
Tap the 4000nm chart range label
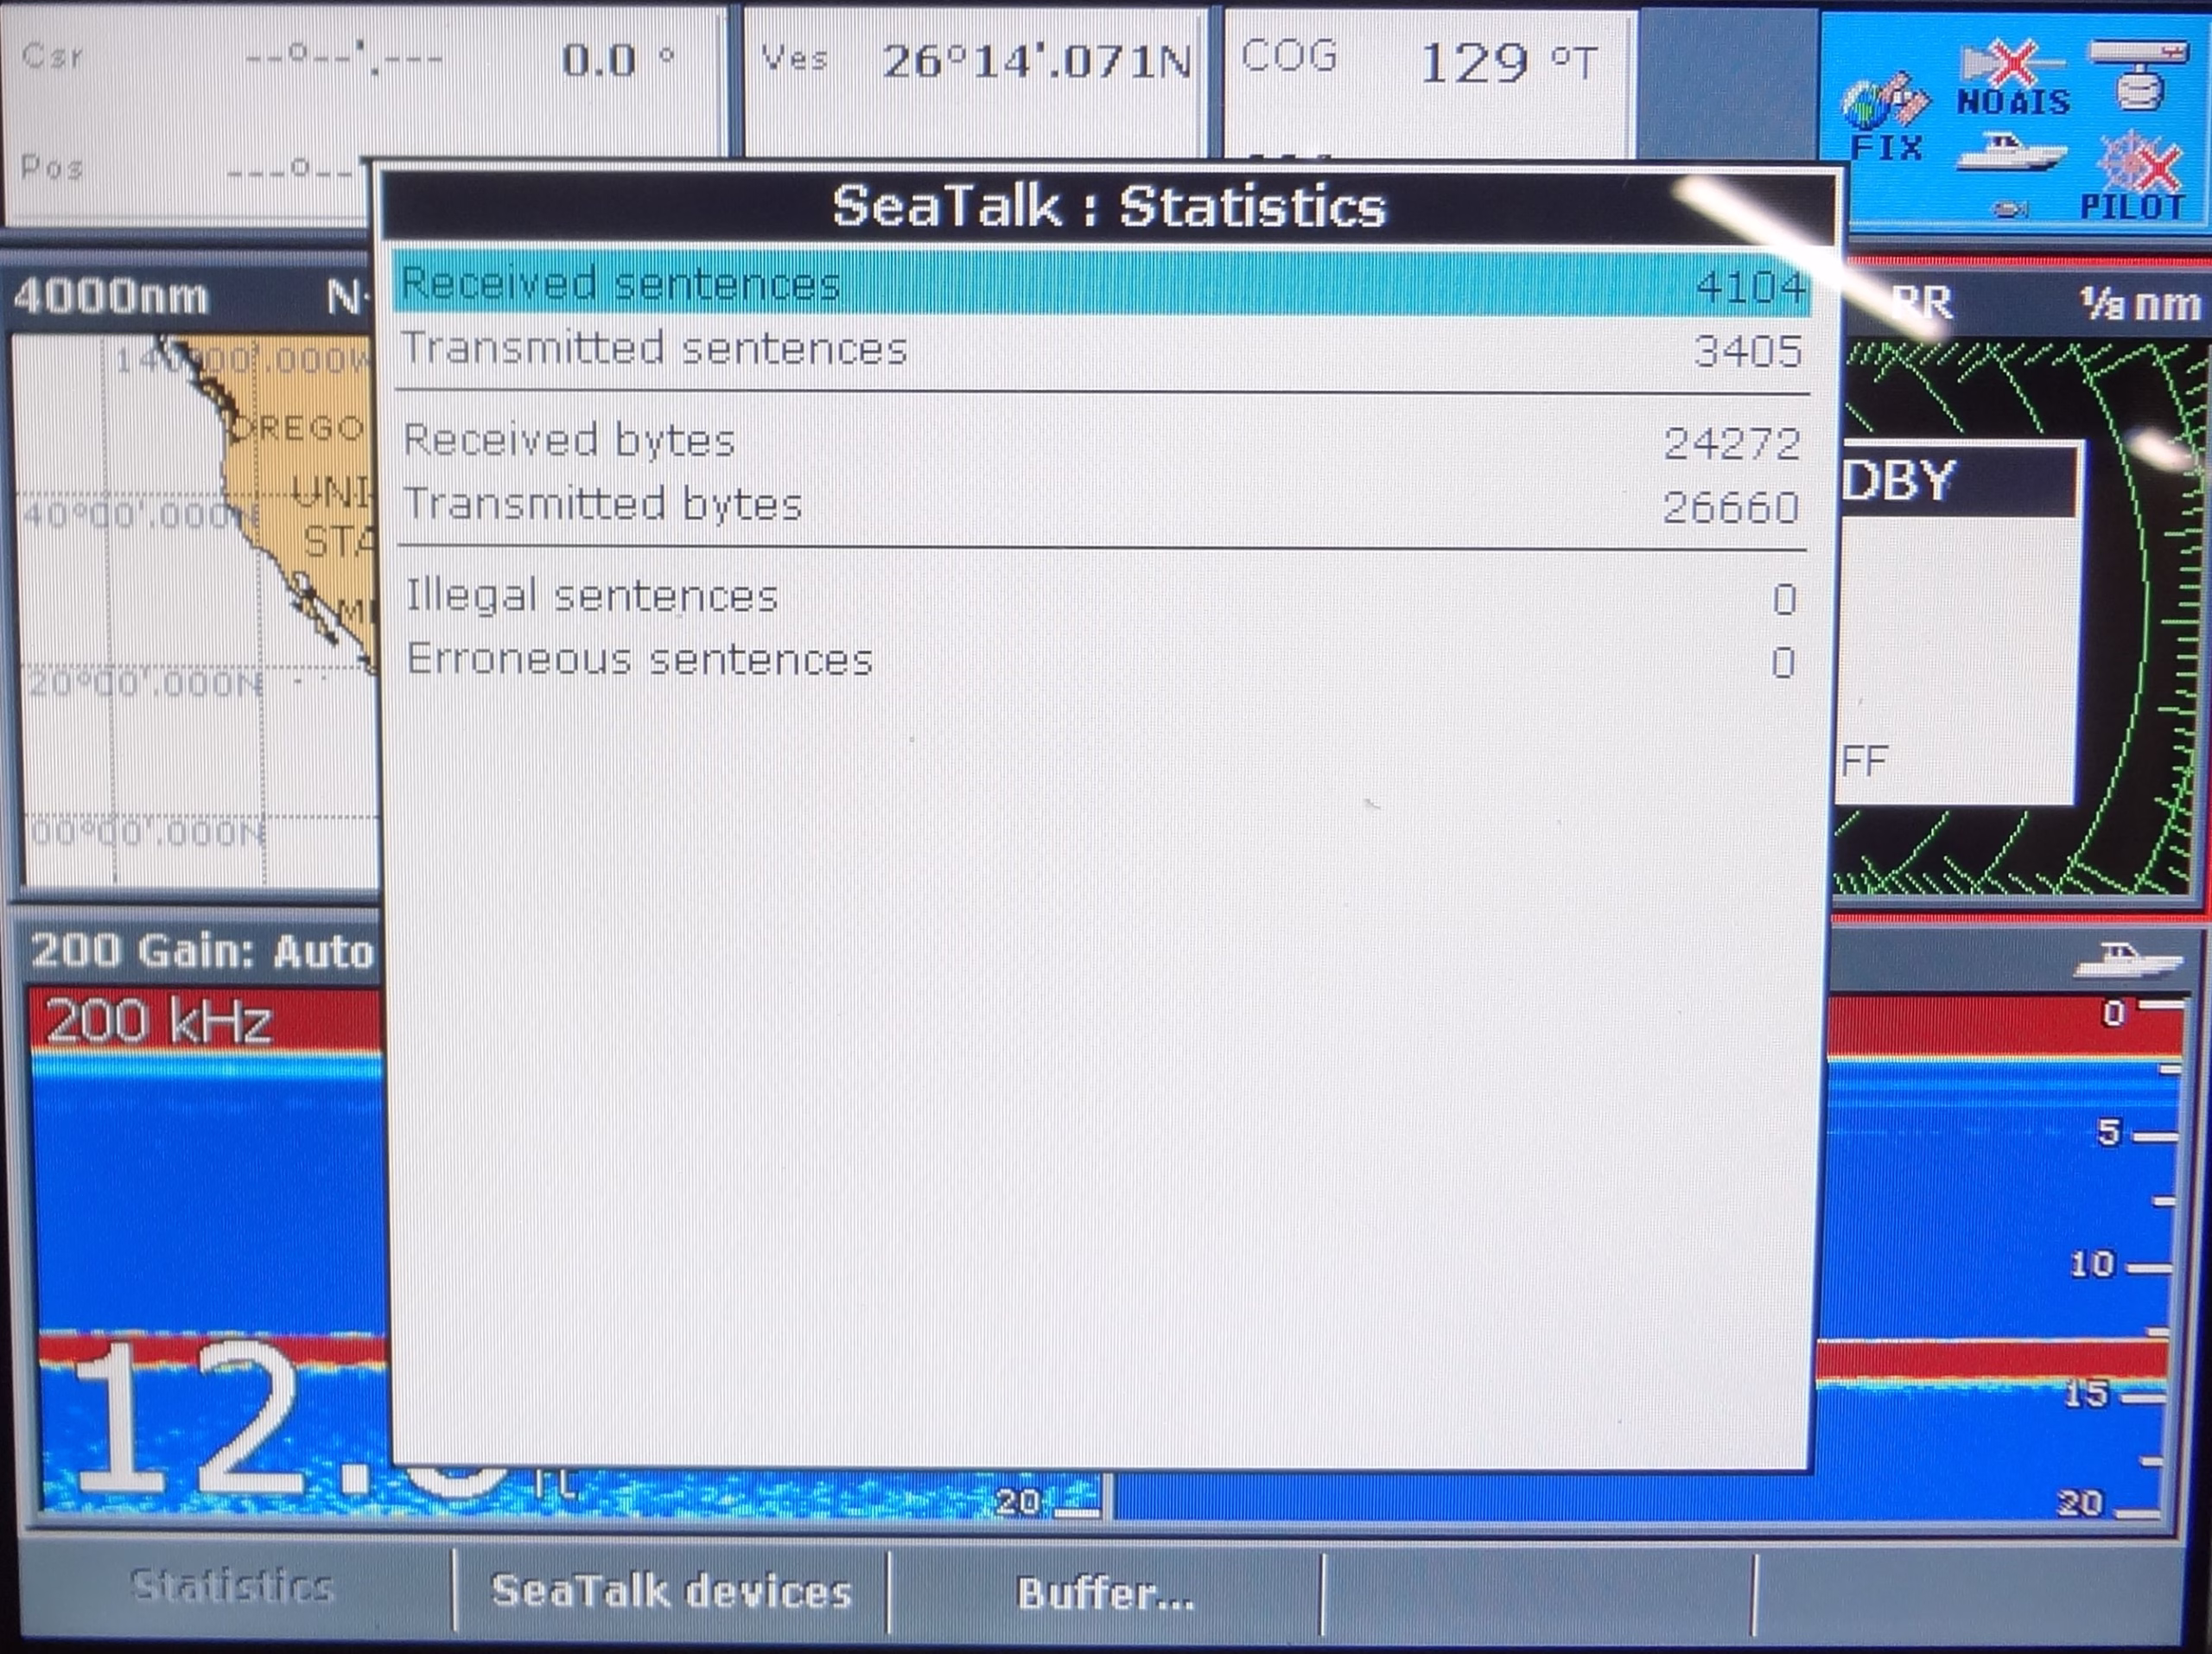click(110, 297)
